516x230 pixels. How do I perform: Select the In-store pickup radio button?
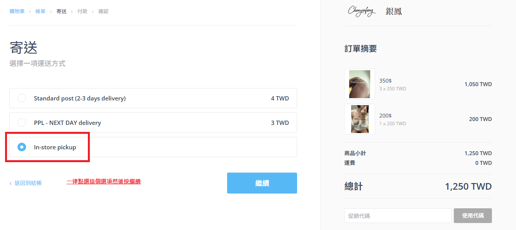[22, 147]
